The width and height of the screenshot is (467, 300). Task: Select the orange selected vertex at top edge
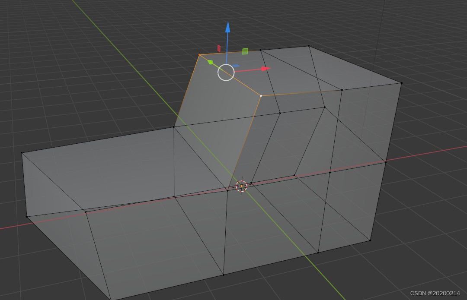coord(199,55)
